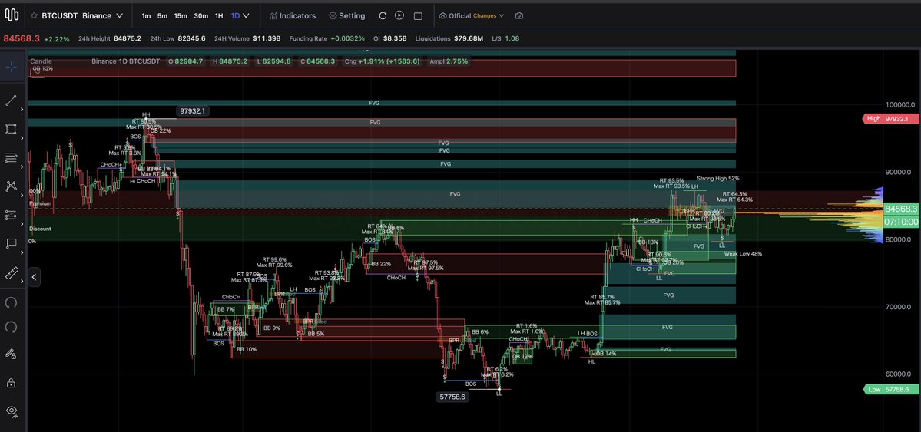The image size is (921, 432).
Task: Click the Strong High 52% label
Action: point(717,179)
